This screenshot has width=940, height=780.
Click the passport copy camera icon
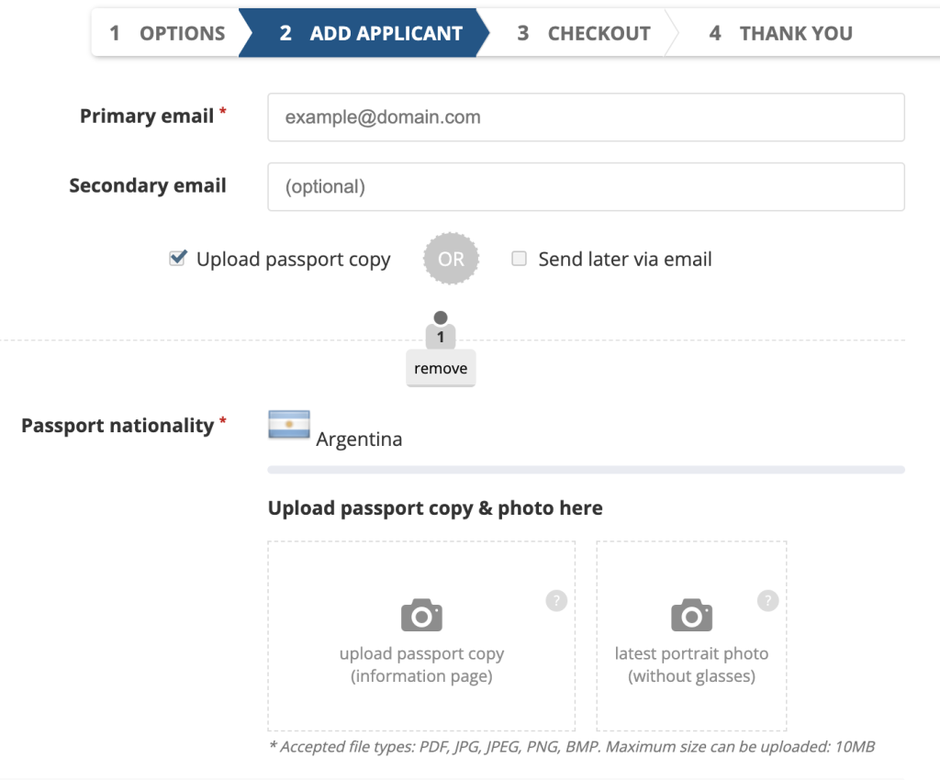point(421,615)
